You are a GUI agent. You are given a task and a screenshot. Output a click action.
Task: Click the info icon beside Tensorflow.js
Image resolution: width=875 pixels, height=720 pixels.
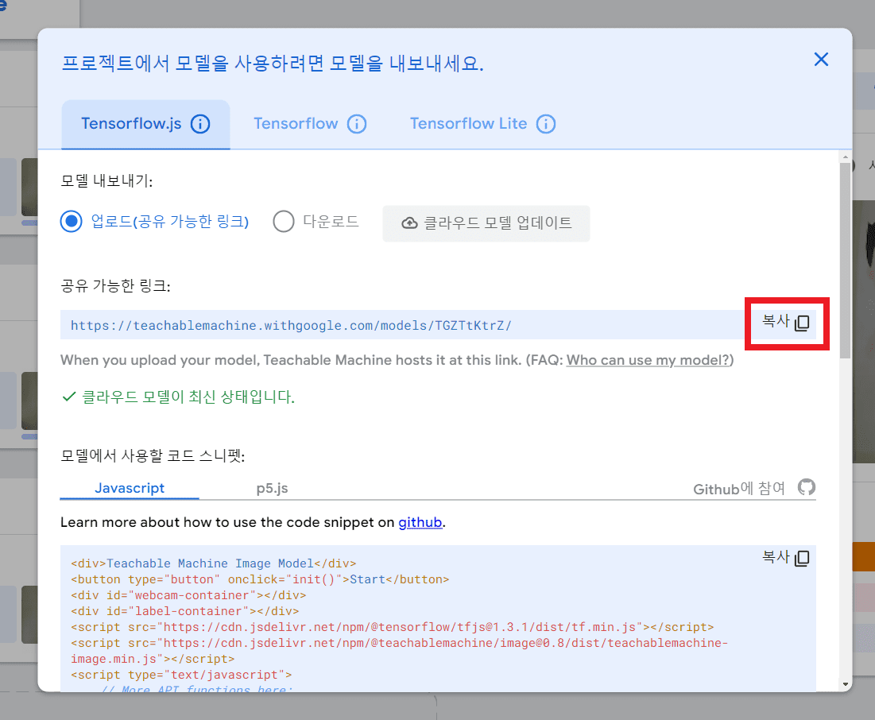[200, 124]
